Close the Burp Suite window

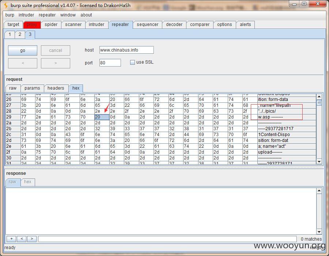(x=318, y=4)
